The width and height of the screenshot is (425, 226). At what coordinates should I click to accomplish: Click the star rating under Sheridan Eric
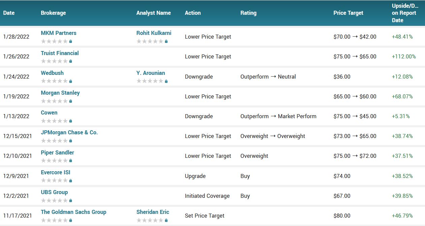[150, 220]
